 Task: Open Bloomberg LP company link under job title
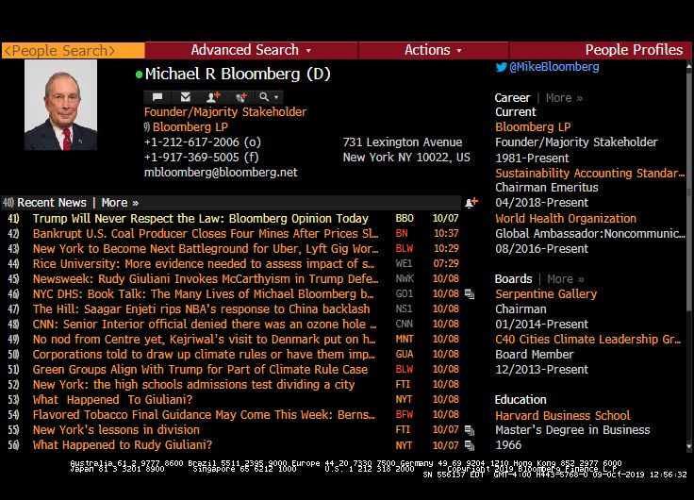[x=190, y=127]
